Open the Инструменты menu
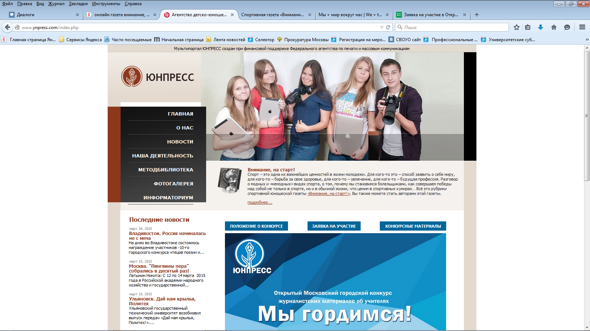The width and height of the screenshot is (590, 331). [x=106, y=4]
